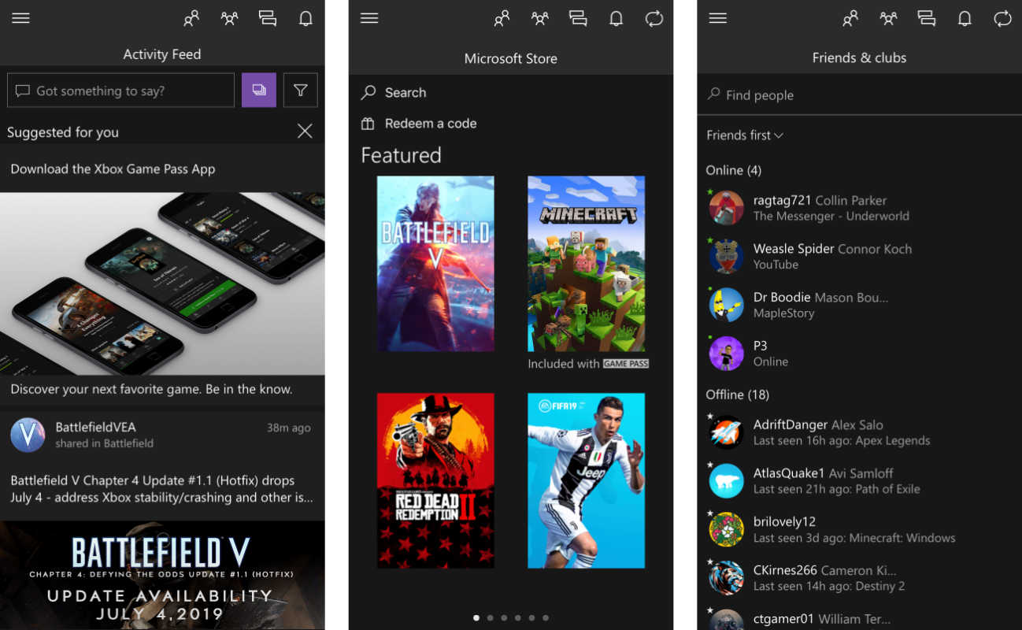The width and height of the screenshot is (1022, 630).
Task: Open messages icon in Activity Feed header
Action: (x=268, y=19)
